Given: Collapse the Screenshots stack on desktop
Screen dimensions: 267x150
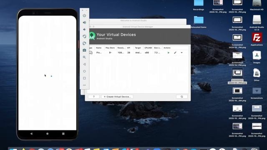Looking at the screenshot, I should pyautogui.click(x=257, y=91).
